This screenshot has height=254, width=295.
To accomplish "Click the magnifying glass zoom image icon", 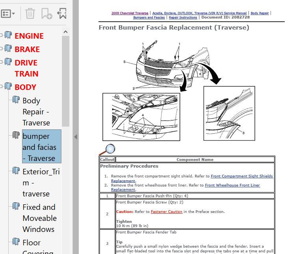I will click(108, 149).
